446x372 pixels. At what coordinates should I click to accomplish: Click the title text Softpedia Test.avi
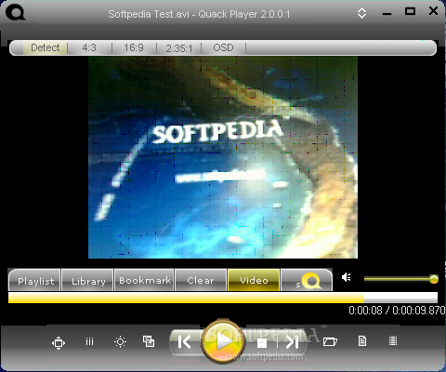click(x=149, y=14)
